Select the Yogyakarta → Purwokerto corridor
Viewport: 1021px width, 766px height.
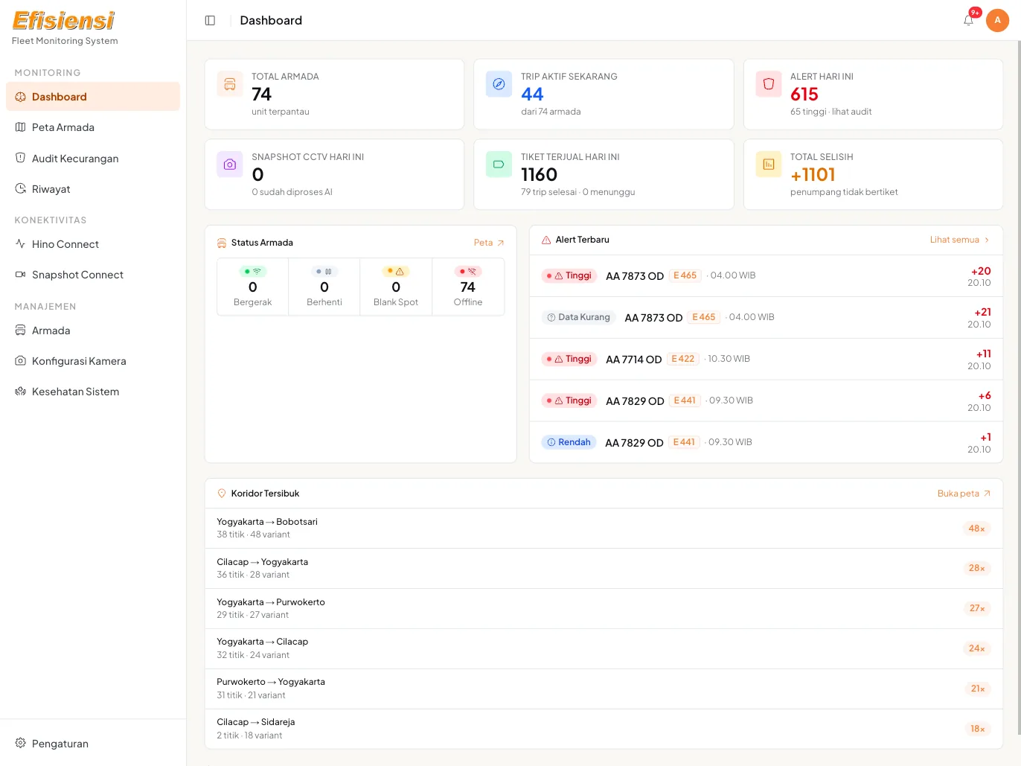604,609
